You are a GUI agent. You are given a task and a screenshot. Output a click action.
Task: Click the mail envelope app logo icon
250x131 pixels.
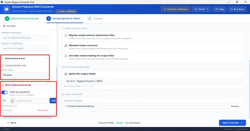6,9
